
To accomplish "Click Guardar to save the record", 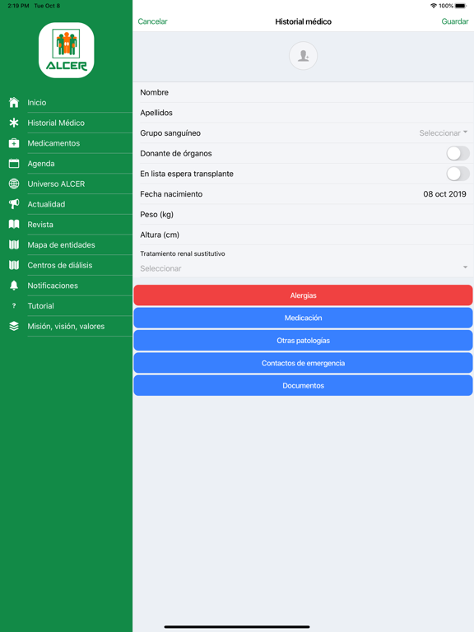I will tap(455, 21).
